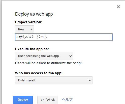
Task: Expand the Execute the app as dropdown
Action: [44, 56]
